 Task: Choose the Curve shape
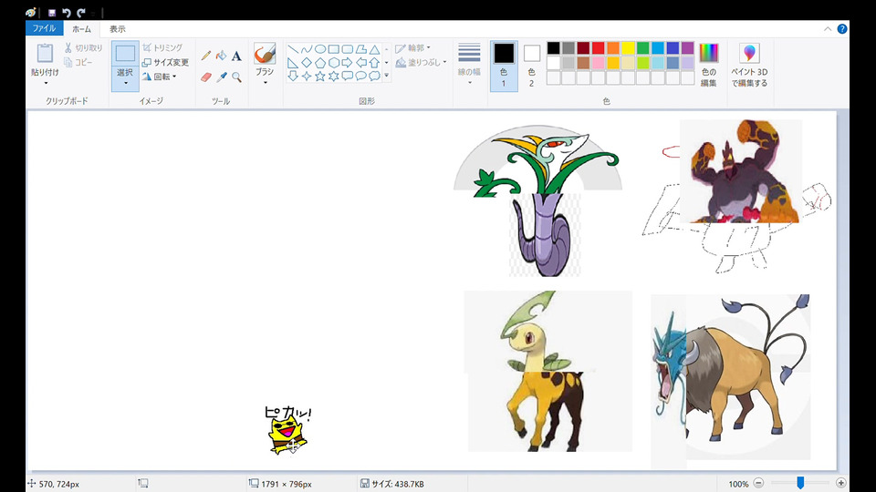click(x=307, y=49)
